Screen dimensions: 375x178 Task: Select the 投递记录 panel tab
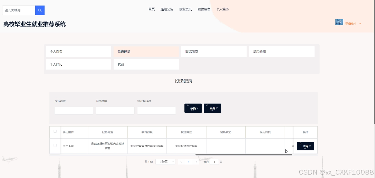click(x=146, y=51)
